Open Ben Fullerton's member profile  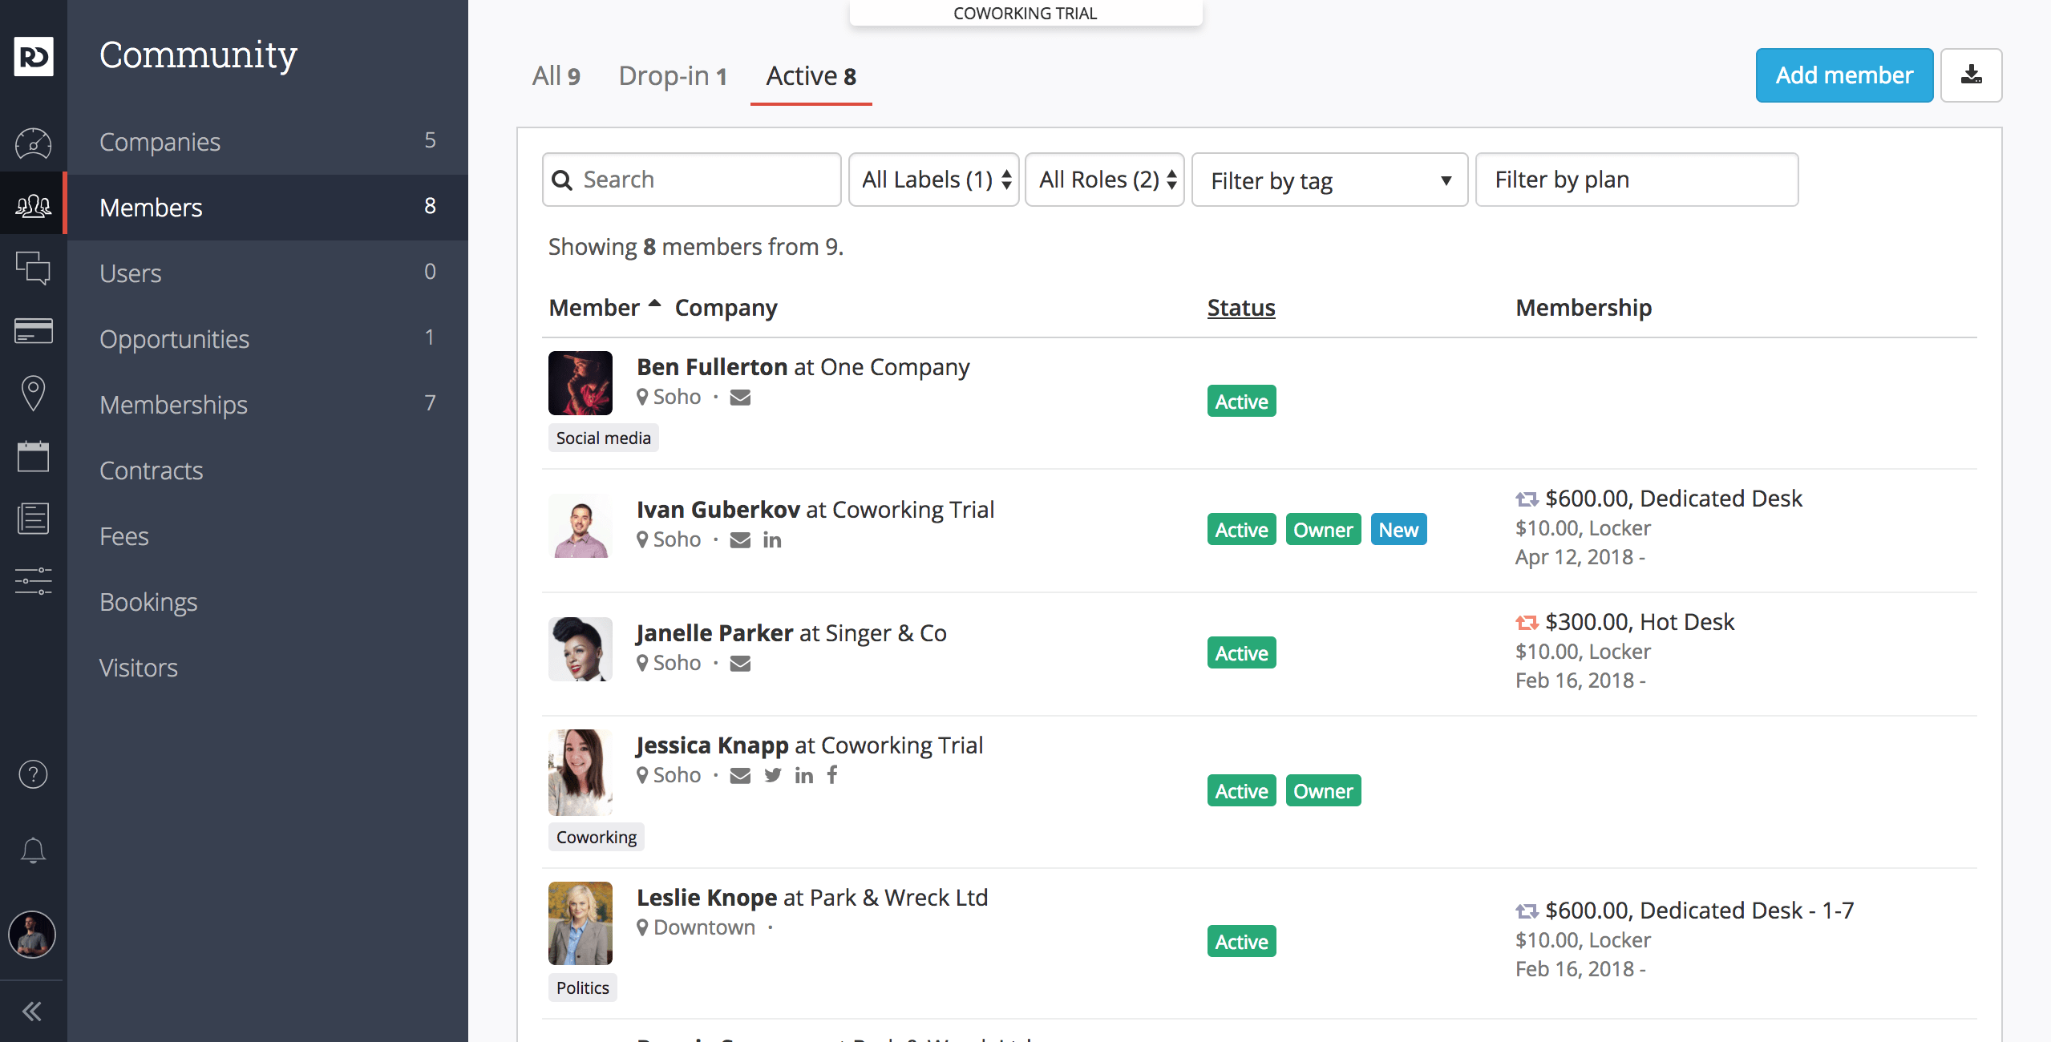click(x=712, y=367)
